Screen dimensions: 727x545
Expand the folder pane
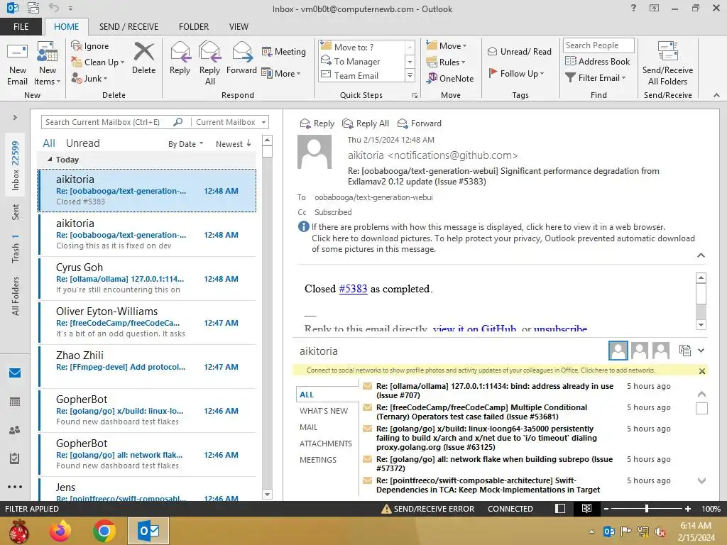(15, 118)
